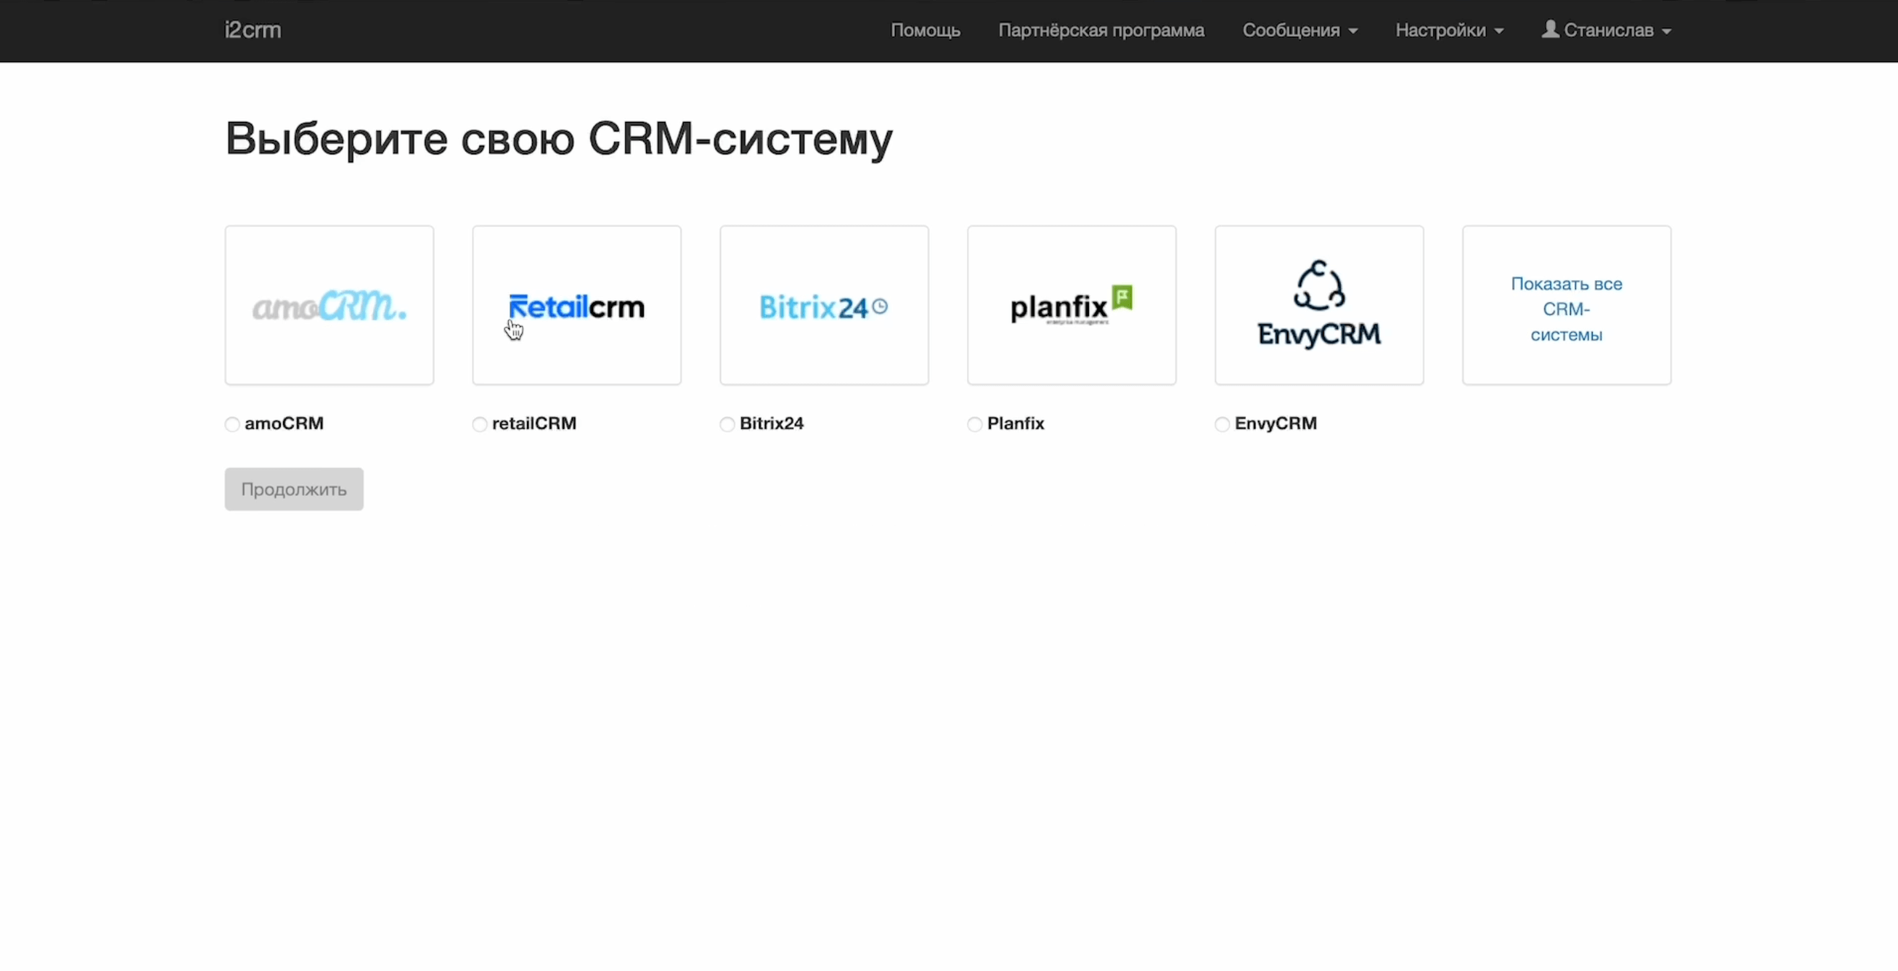
Task: Open the Помощь menu item
Action: pos(924,30)
